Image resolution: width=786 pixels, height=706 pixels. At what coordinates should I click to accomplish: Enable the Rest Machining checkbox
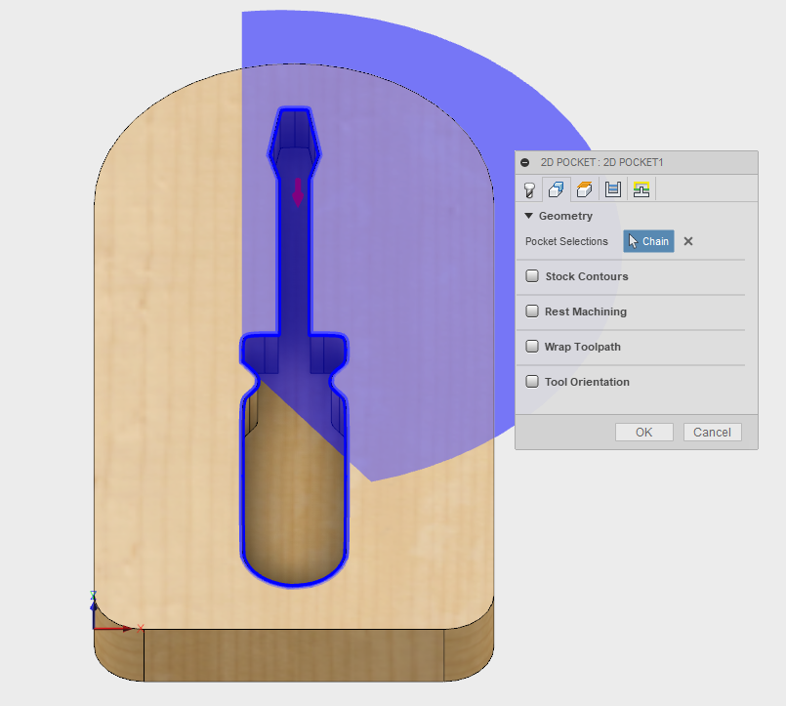532,311
